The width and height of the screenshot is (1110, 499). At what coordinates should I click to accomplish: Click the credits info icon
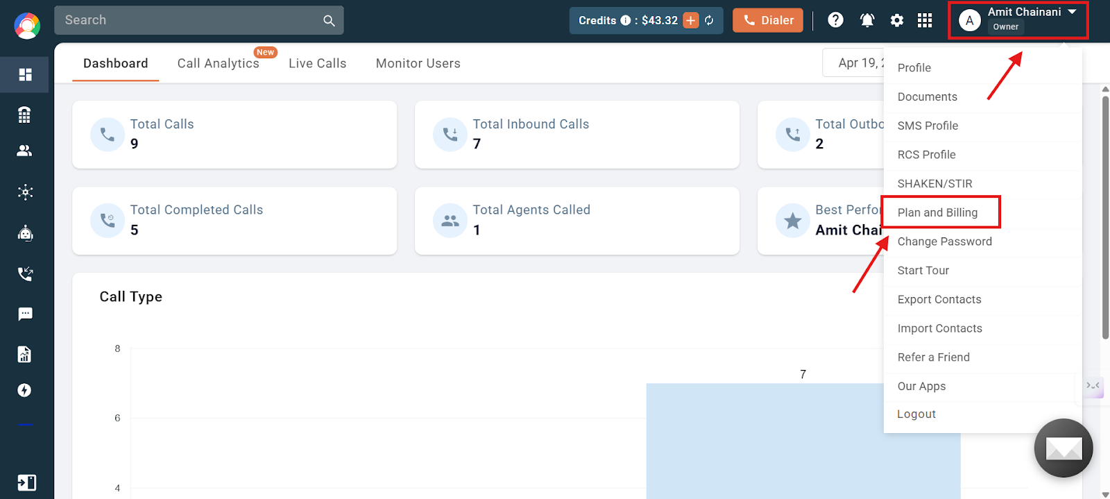tap(625, 20)
